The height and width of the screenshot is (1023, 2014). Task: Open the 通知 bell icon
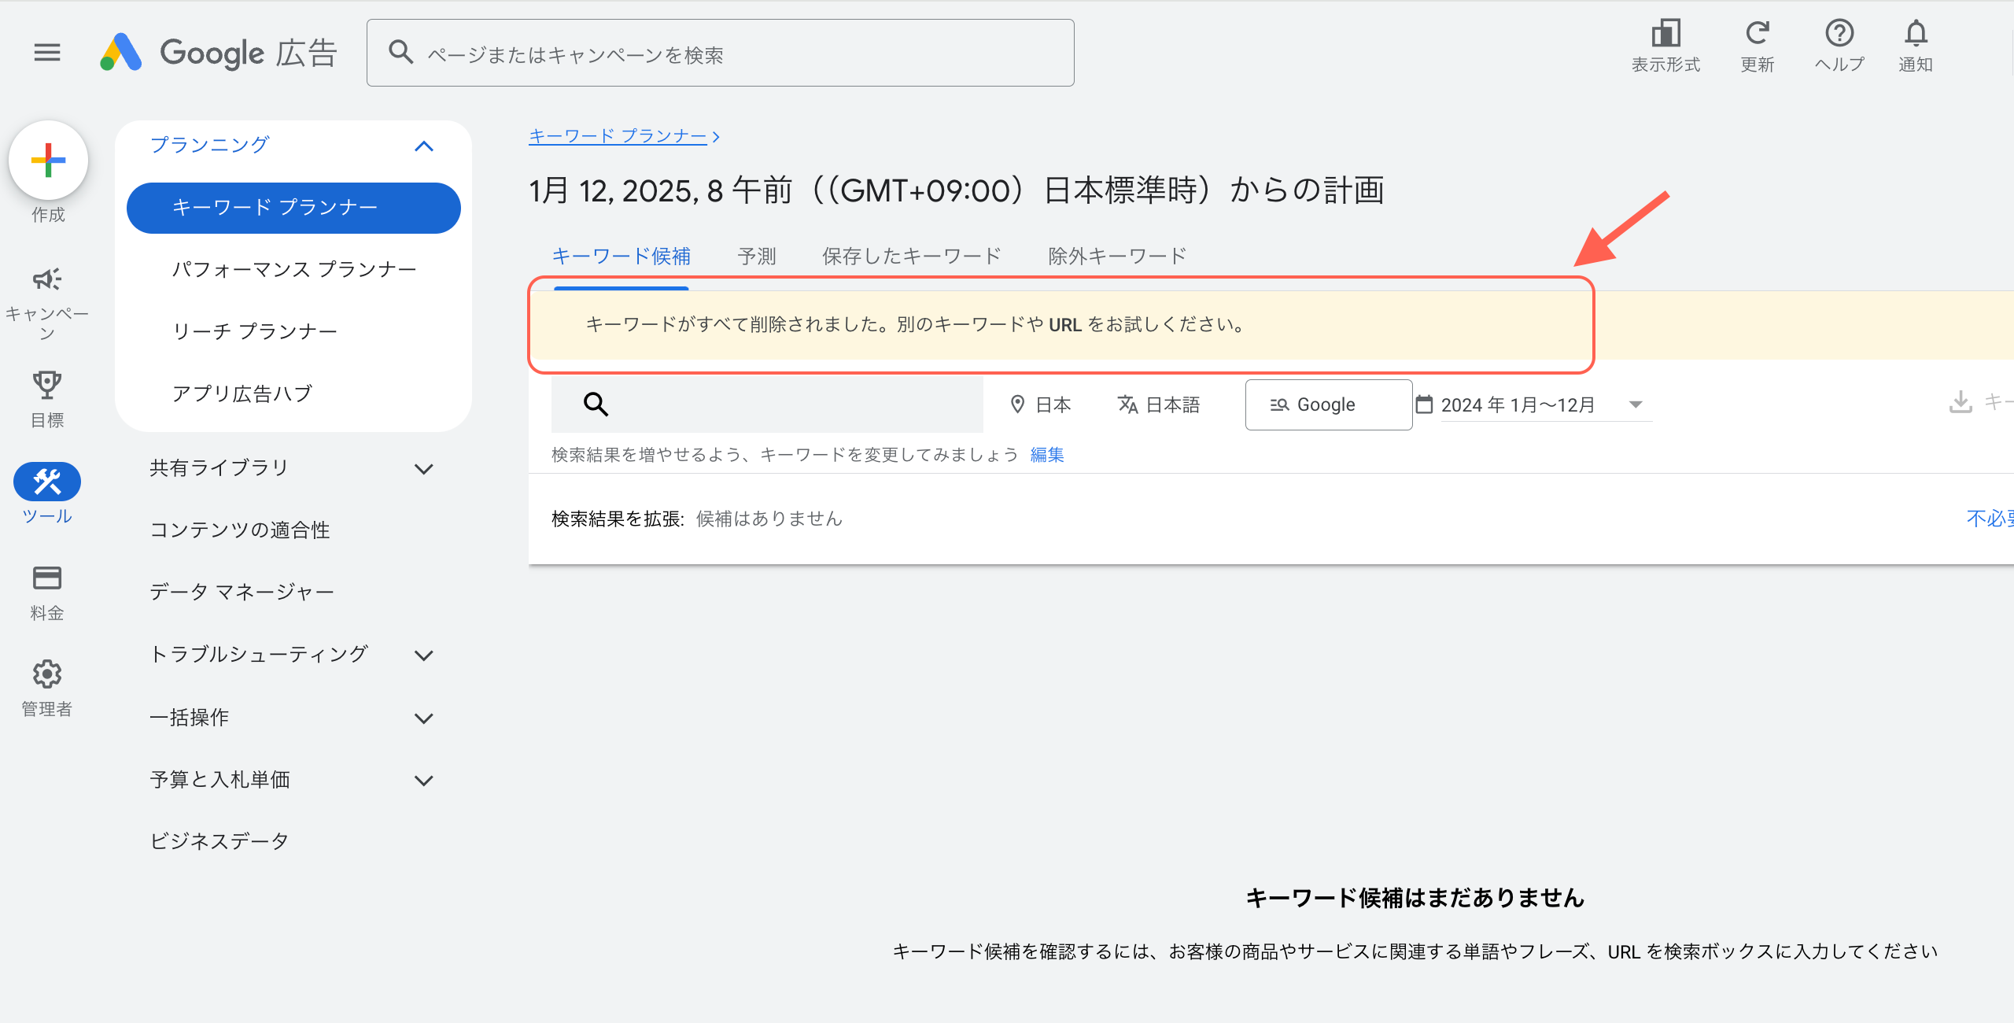(1916, 34)
